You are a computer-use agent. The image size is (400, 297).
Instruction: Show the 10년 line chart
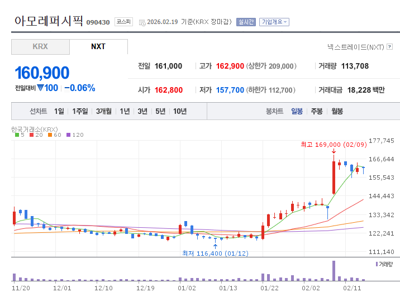tap(180, 111)
